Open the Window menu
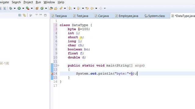195x109 pixels. pyautogui.click(x=49, y=2)
